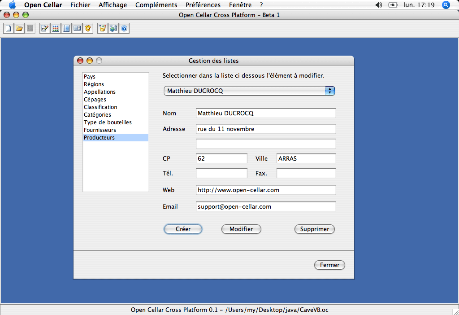The height and width of the screenshot is (315, 459).
Task: Click the blue list view toolbar icon
Action: pos(66,28)
